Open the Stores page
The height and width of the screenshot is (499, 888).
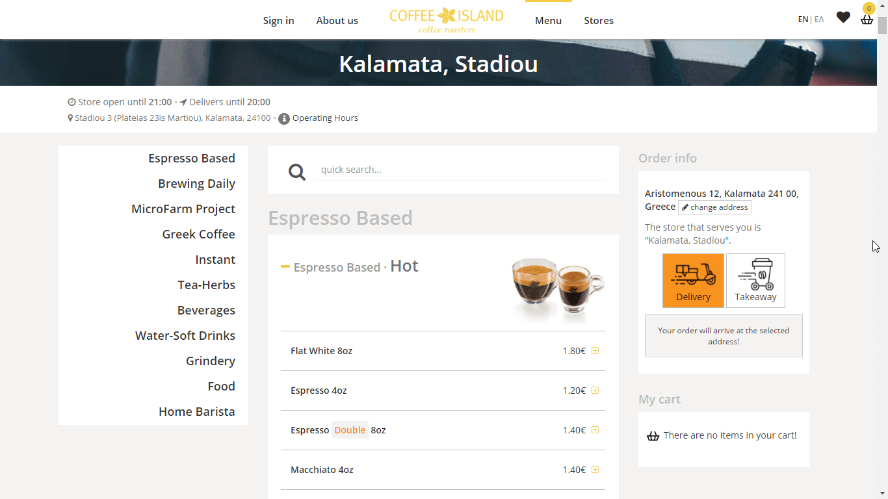599,21
